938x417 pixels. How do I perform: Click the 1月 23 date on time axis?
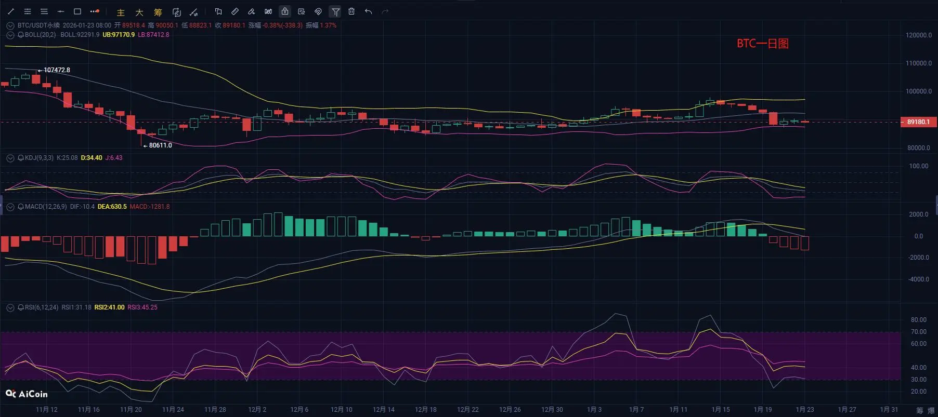pyautogui.click(x=805, y=410)
